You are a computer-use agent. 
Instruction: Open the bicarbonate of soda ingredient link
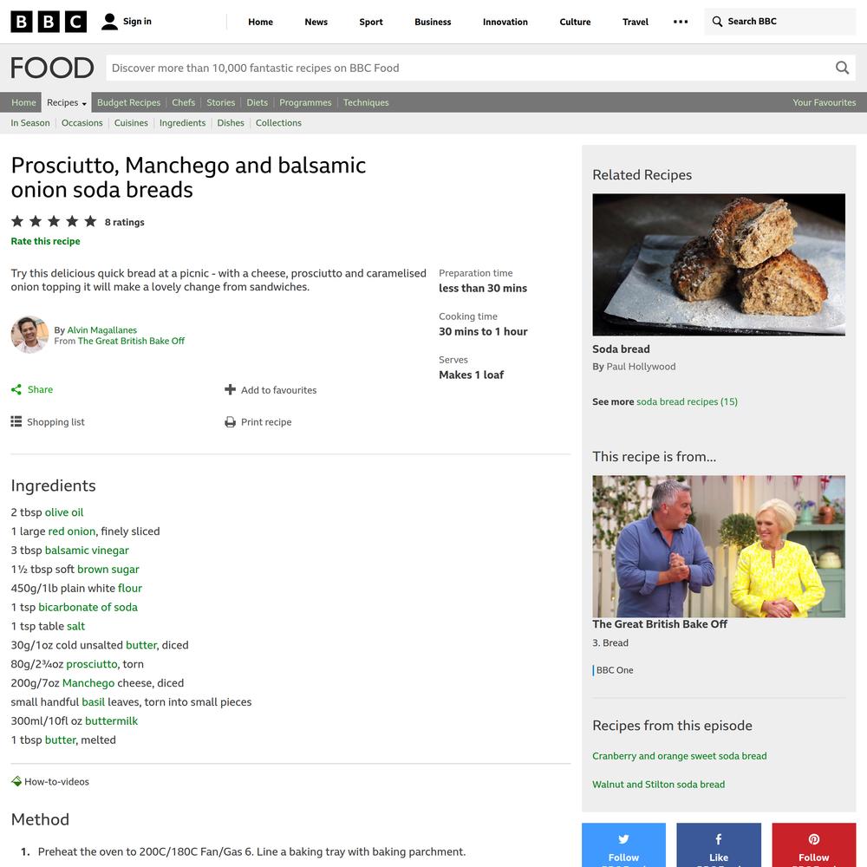click(x=88, y=607)
